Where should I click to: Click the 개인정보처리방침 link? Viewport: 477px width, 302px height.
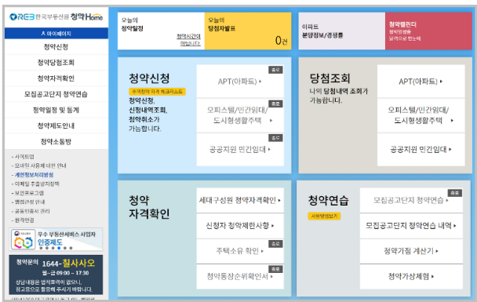tap(34, 175)
